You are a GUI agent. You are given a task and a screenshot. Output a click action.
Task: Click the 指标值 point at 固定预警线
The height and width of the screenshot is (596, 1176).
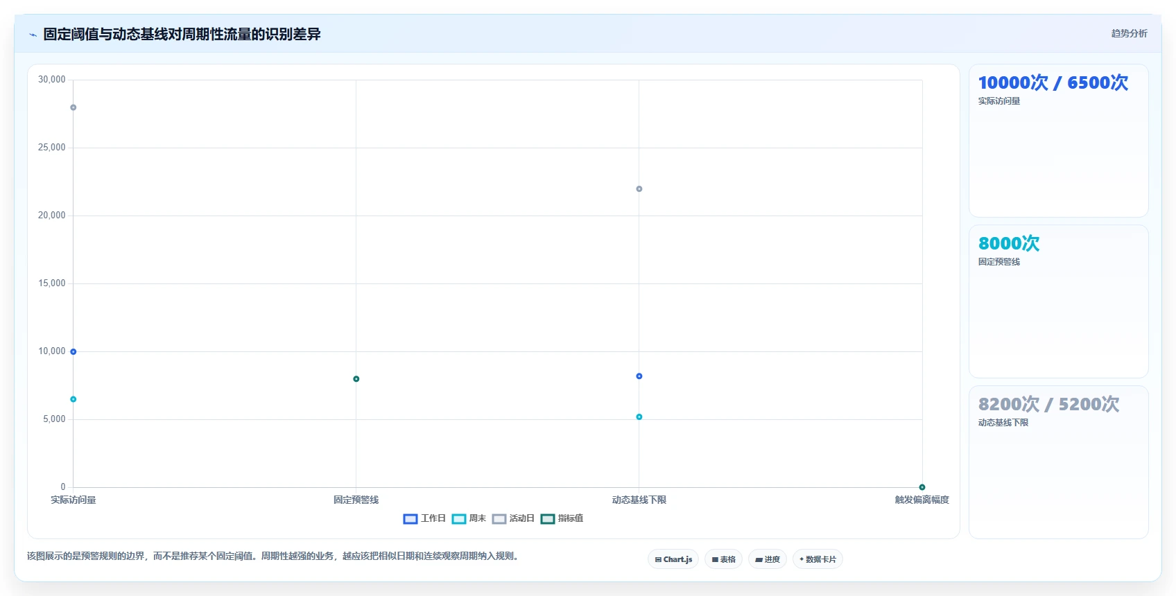tap(356, 379)
